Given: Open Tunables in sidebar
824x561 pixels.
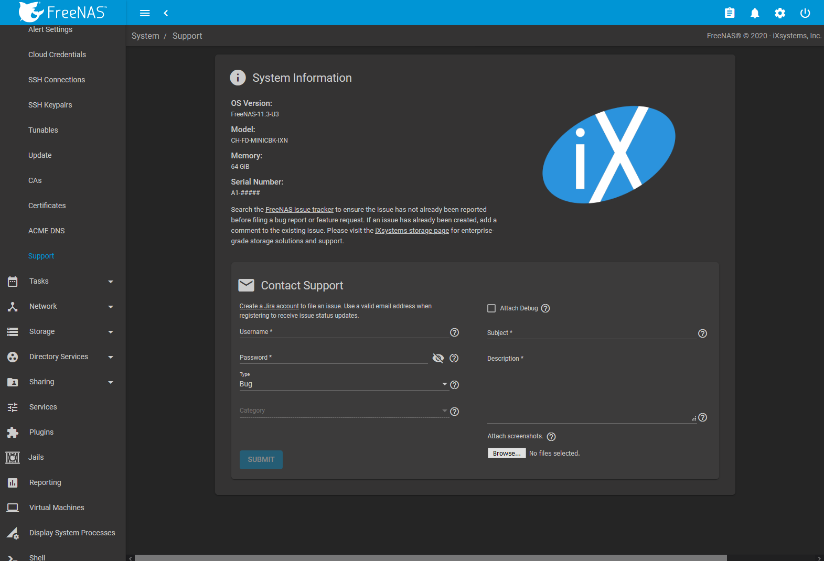Looking at the screenshot, I should (43, 130).
